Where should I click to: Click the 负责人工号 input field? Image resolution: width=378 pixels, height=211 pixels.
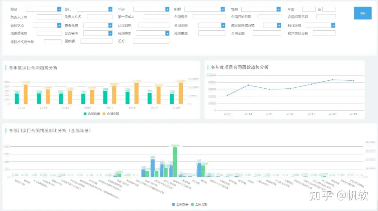49,17
